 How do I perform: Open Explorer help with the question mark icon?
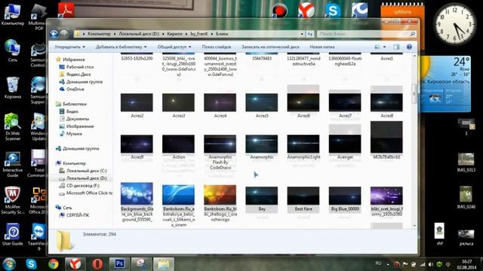(x=409, y=47)
